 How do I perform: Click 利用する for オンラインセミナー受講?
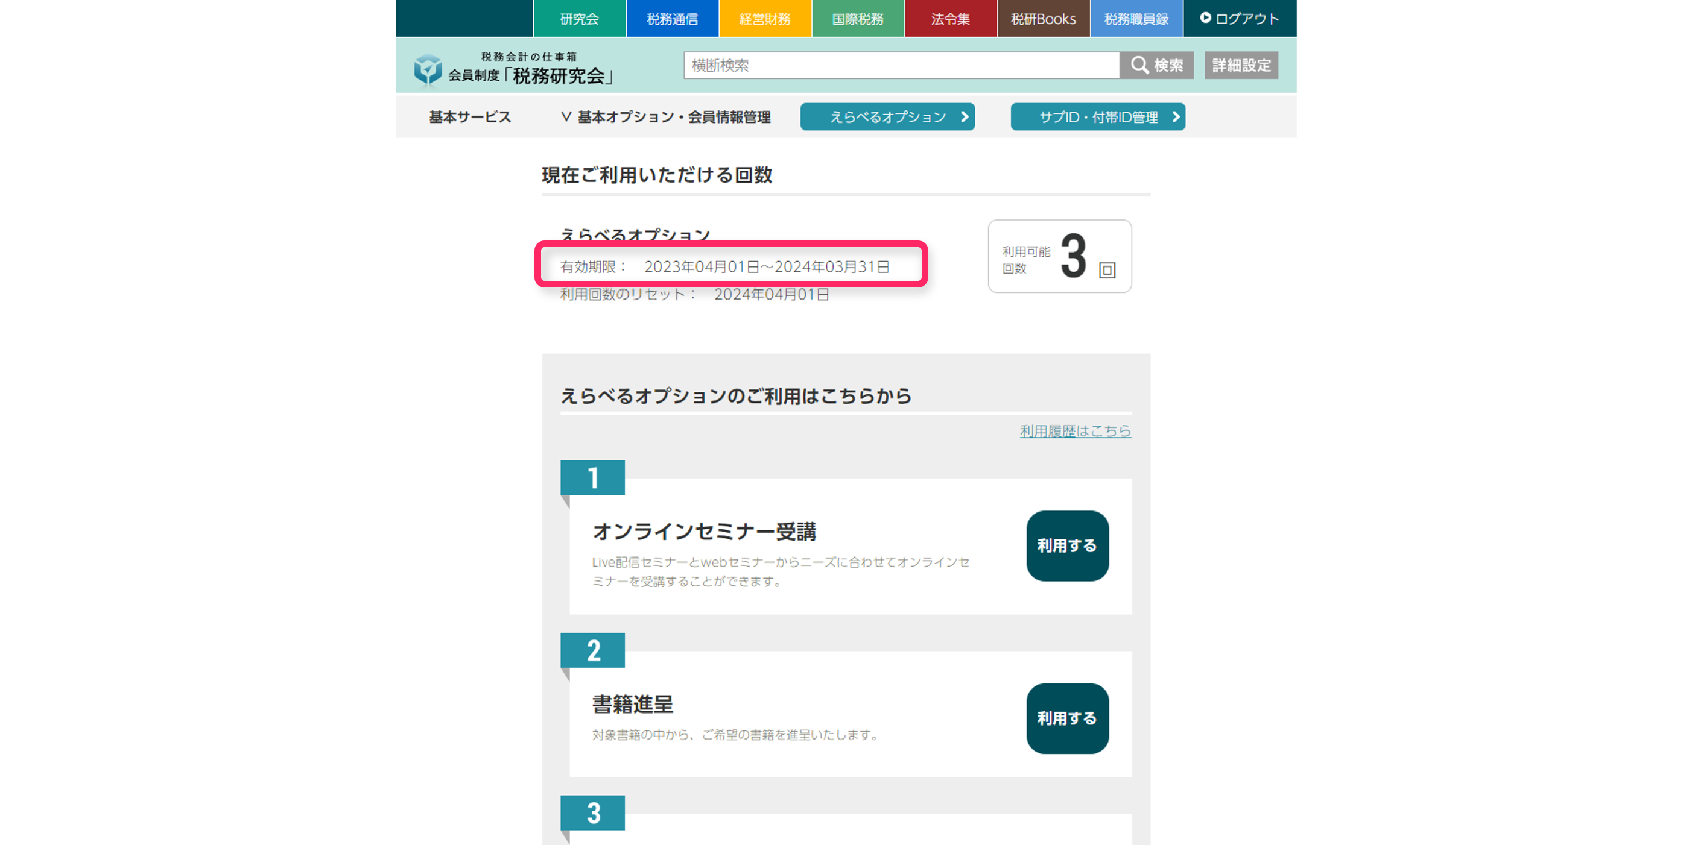1067,546
